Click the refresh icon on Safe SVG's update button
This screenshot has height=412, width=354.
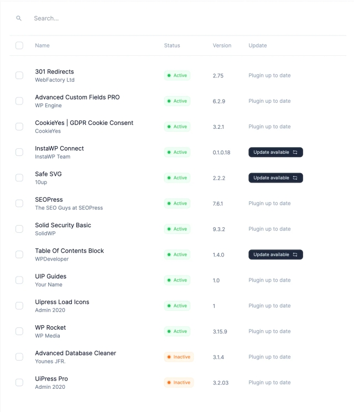tap(295, 178)
